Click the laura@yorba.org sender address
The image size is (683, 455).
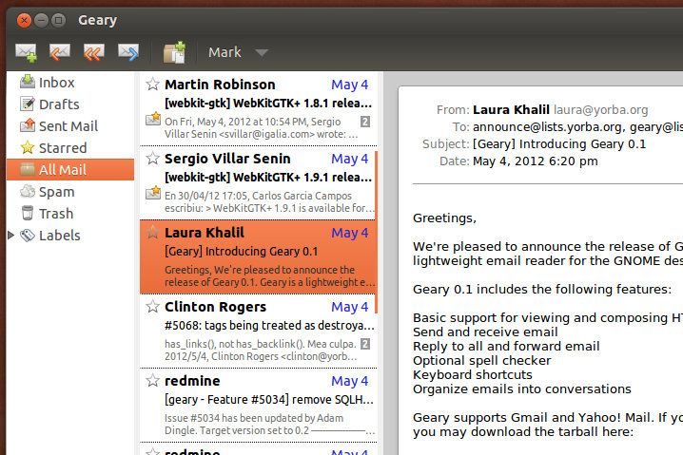pos(600,109)
